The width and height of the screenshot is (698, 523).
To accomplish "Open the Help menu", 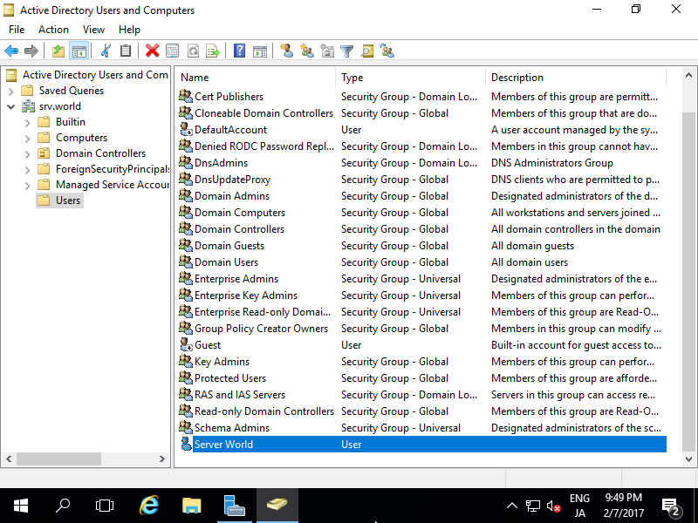I will [129, 30].
